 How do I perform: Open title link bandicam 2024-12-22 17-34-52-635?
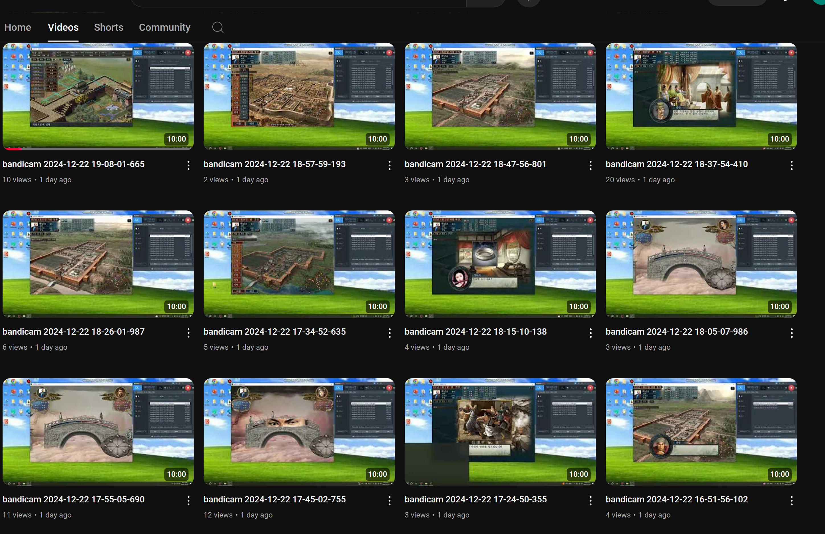[x=275, y=332]
